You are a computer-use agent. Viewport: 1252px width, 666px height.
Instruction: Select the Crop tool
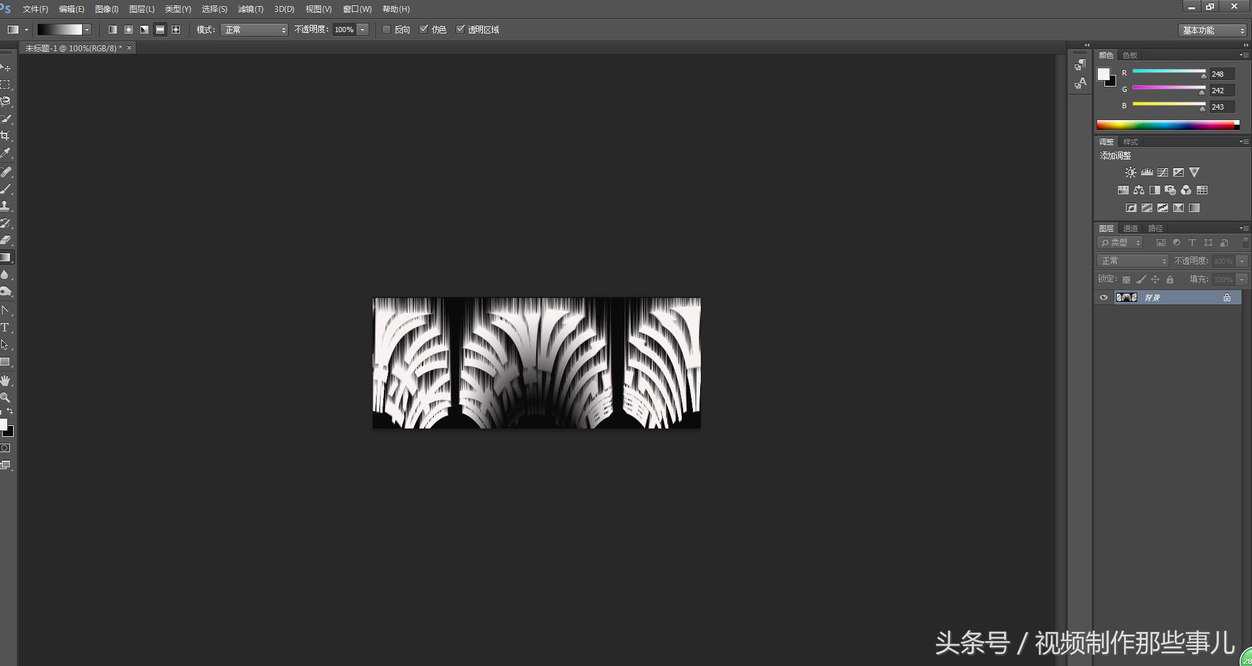pos(5,136)
